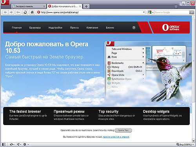
Task: Open the Надстройки navigation item
Action: pos(55,28)
